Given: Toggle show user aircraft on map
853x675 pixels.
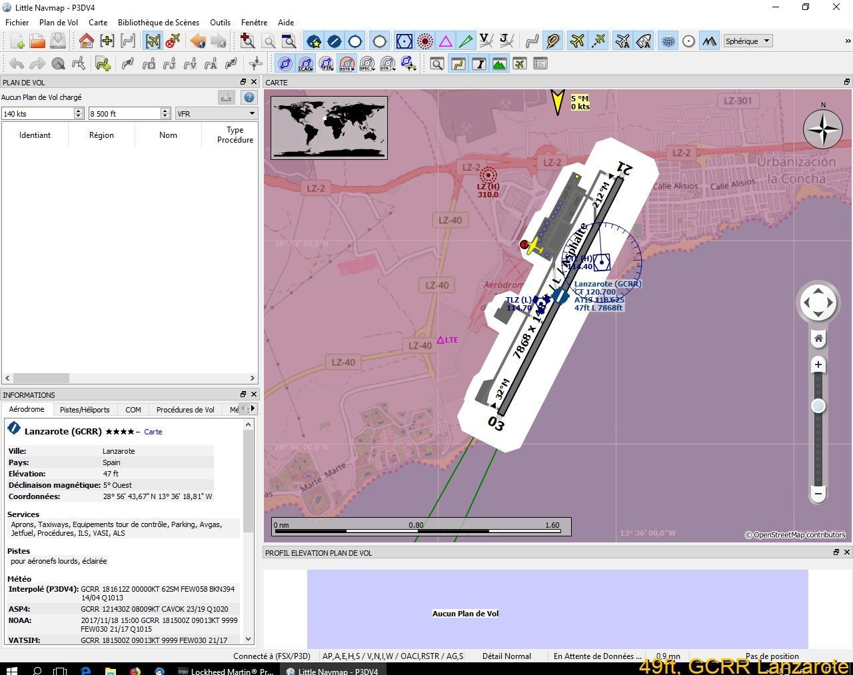Looking at the screenshot, I should point(577,41).
